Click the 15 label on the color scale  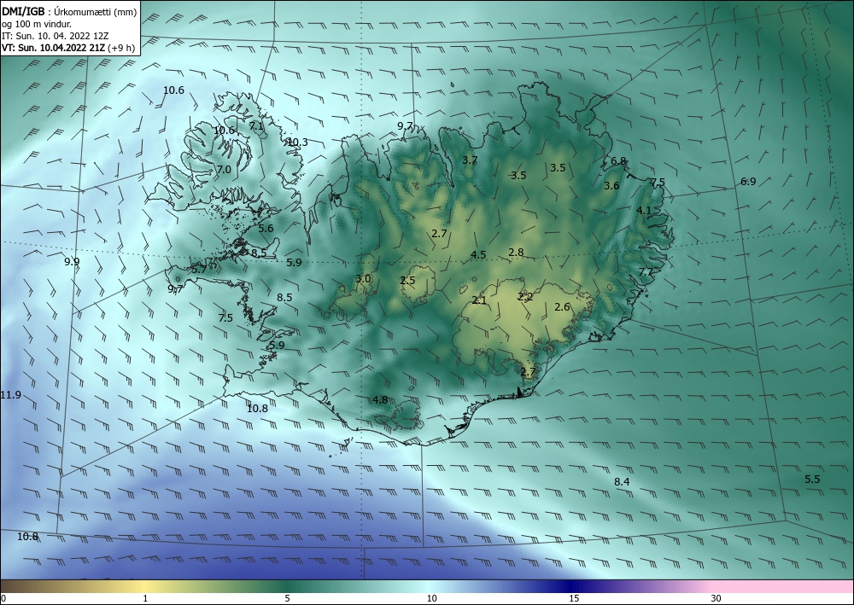coord(574,598)
